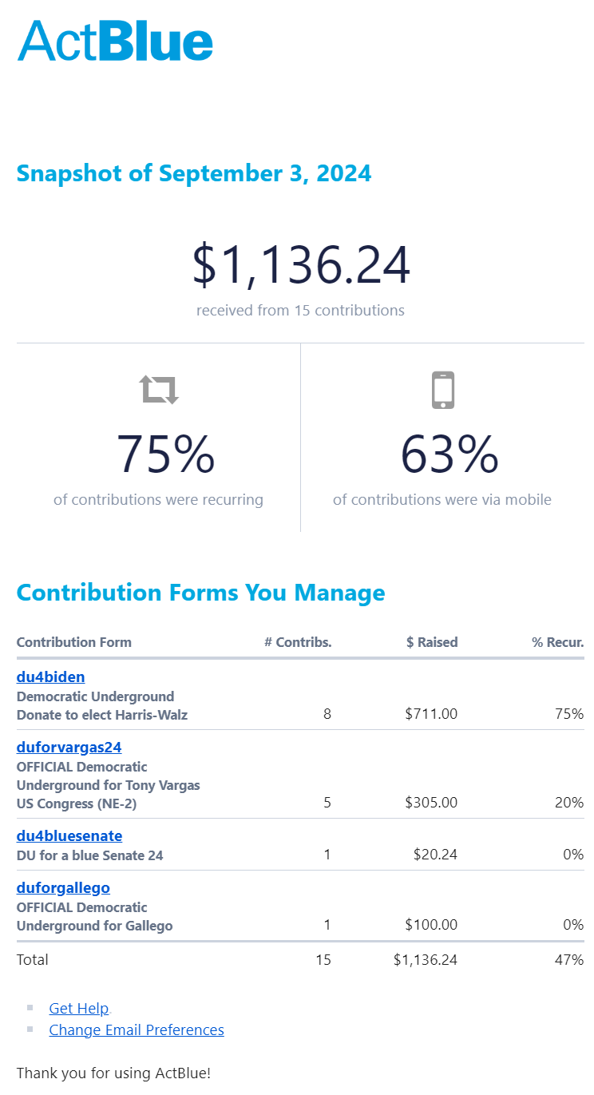Click the Contribution Forms You Manage heading
Screen dimensions: 594x1095
(201, 593)
